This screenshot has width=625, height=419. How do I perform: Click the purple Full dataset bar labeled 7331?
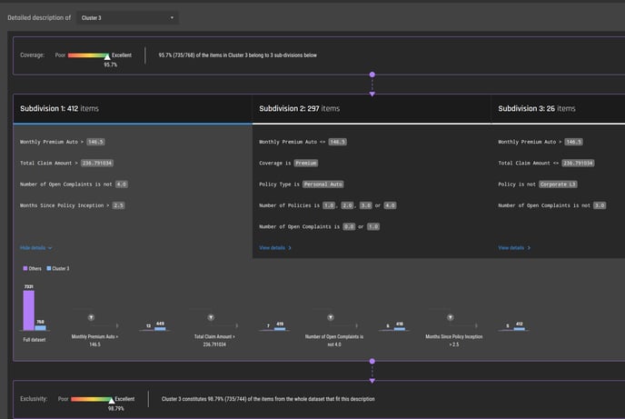click(29, 310)
